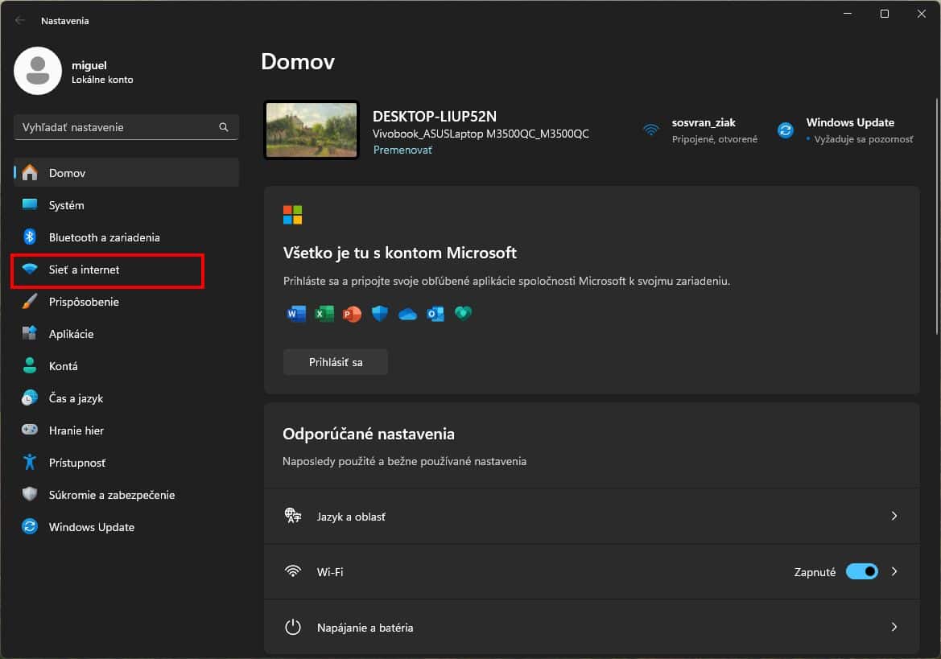Click the Bluetooth icon in sidebar

pos(30,237)
